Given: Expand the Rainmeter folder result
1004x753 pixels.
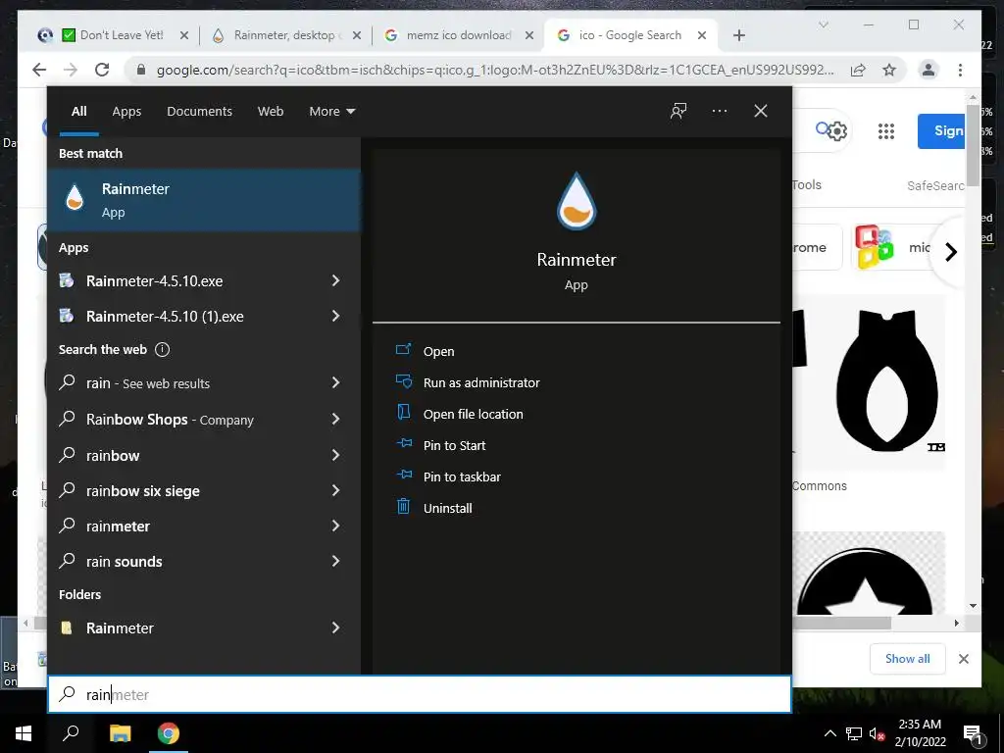Looking at the screenshot, I should 335,627.
